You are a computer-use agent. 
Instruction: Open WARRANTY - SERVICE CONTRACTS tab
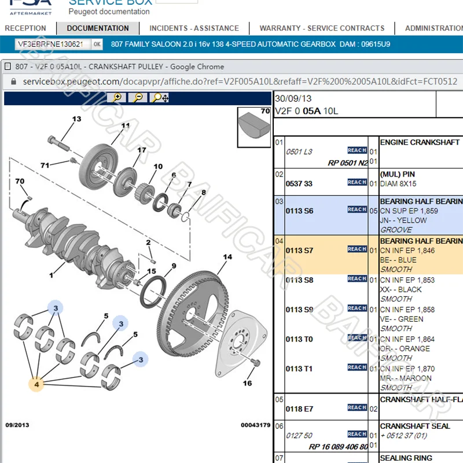(x=322, y=28)
